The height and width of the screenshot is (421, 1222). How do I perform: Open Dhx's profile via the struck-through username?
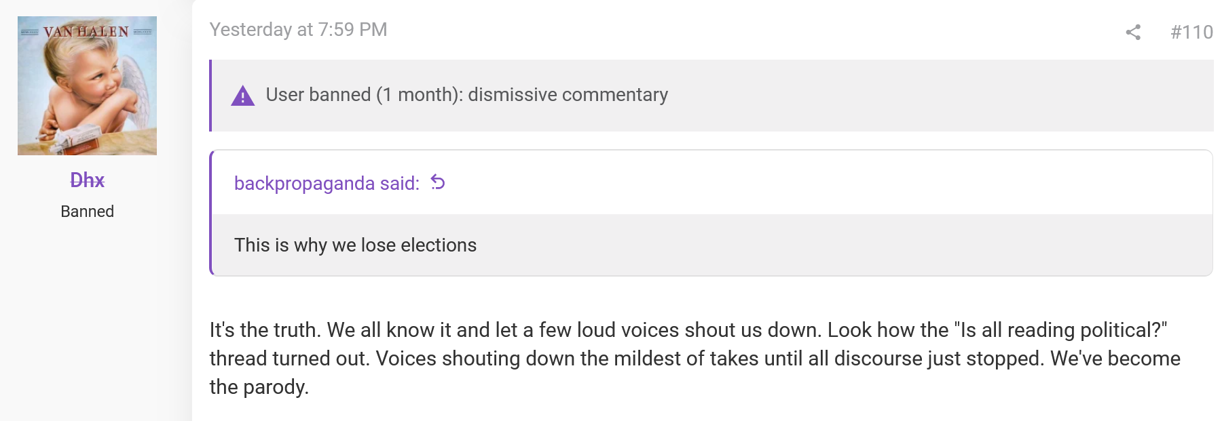tap(88, 180)
